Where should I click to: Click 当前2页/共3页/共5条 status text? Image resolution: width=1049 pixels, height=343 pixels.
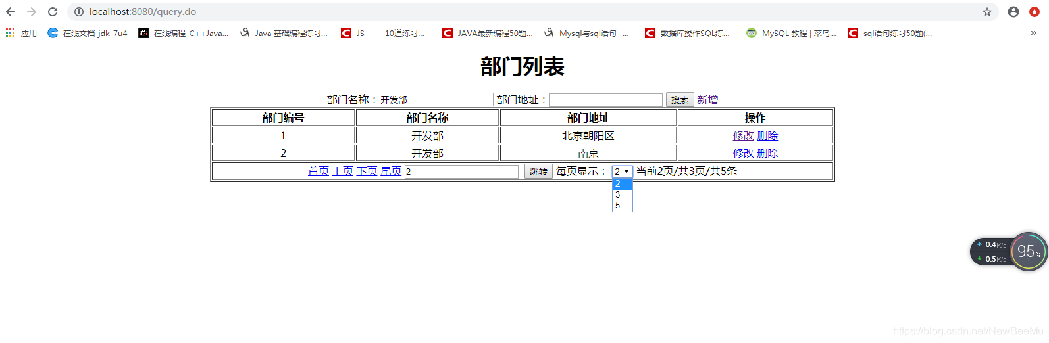(686, 171)
